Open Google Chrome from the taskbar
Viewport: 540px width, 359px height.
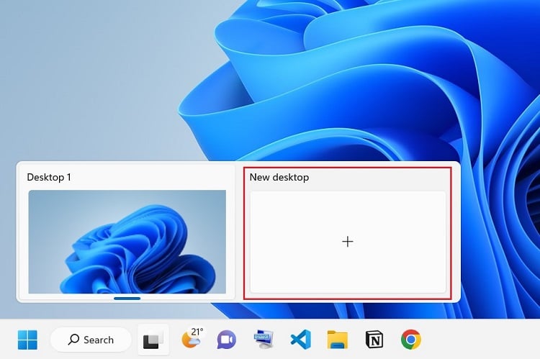(411, 340)
